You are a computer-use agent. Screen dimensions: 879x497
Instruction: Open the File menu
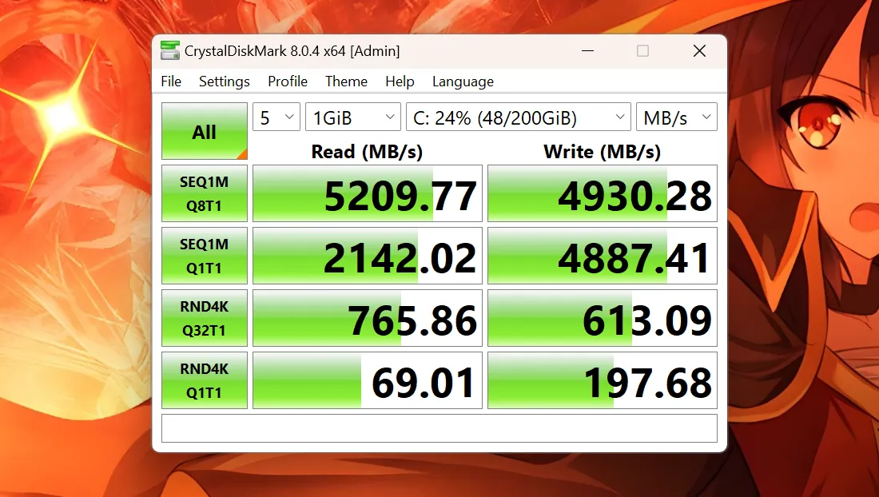coord(171,82)
